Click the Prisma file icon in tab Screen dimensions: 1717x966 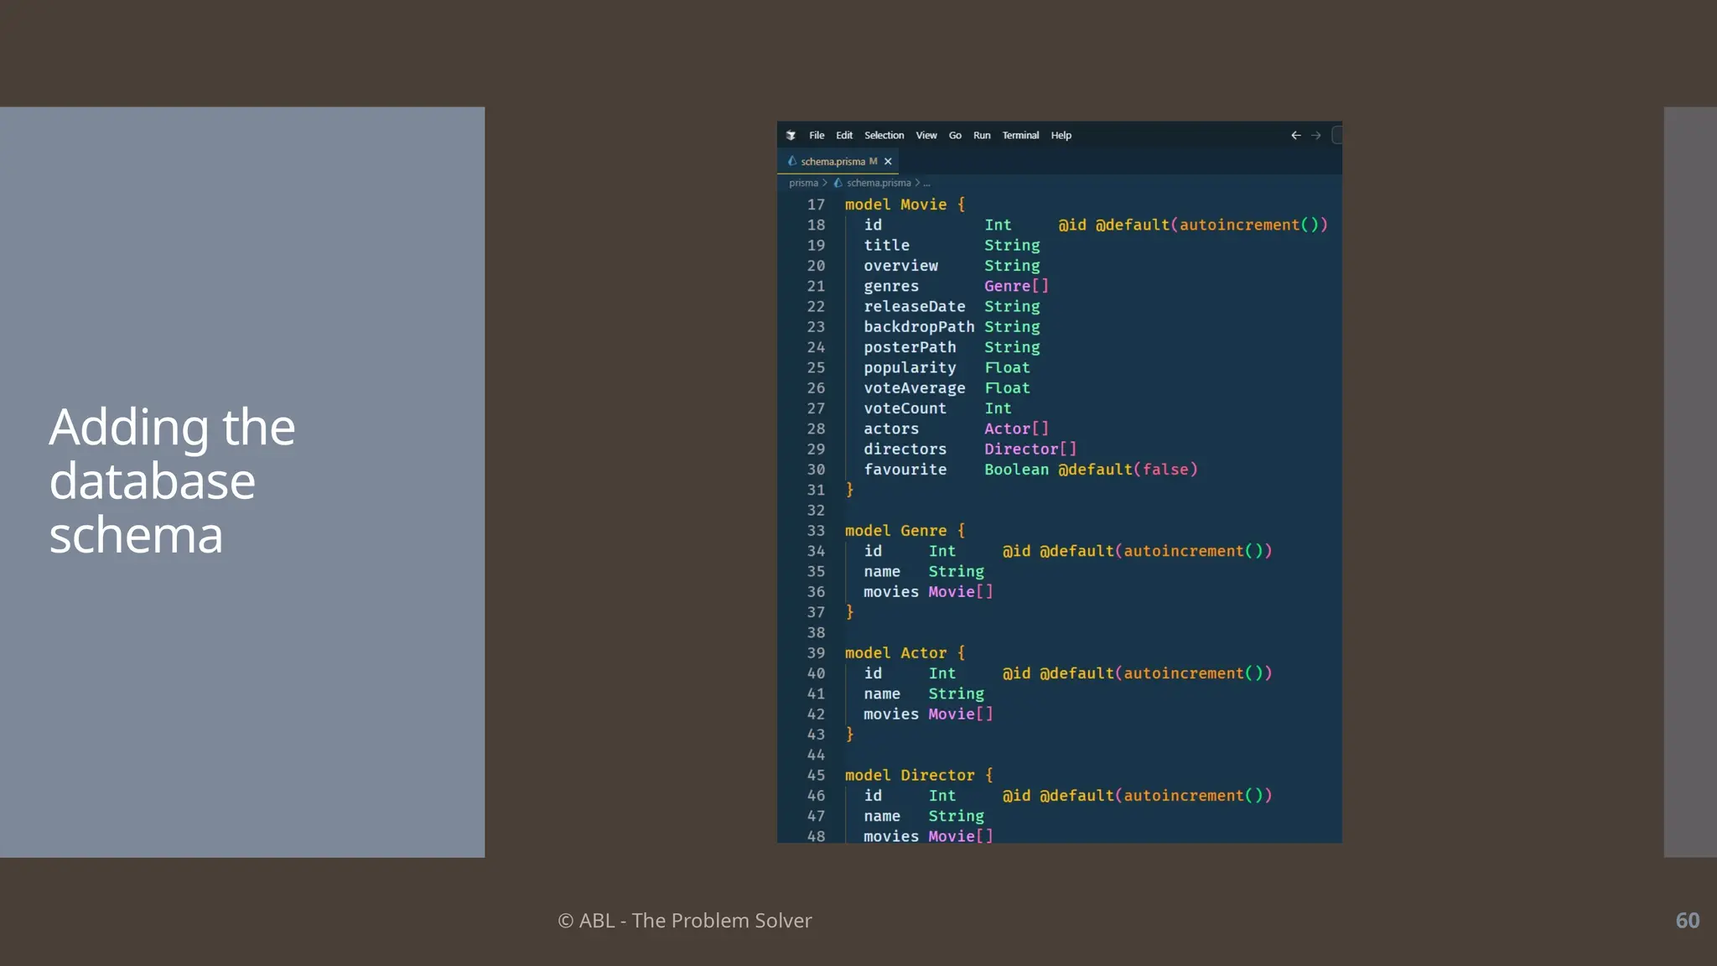(x=791, y=161)
